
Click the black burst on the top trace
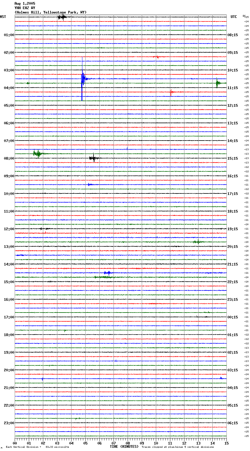coord(62,17)
